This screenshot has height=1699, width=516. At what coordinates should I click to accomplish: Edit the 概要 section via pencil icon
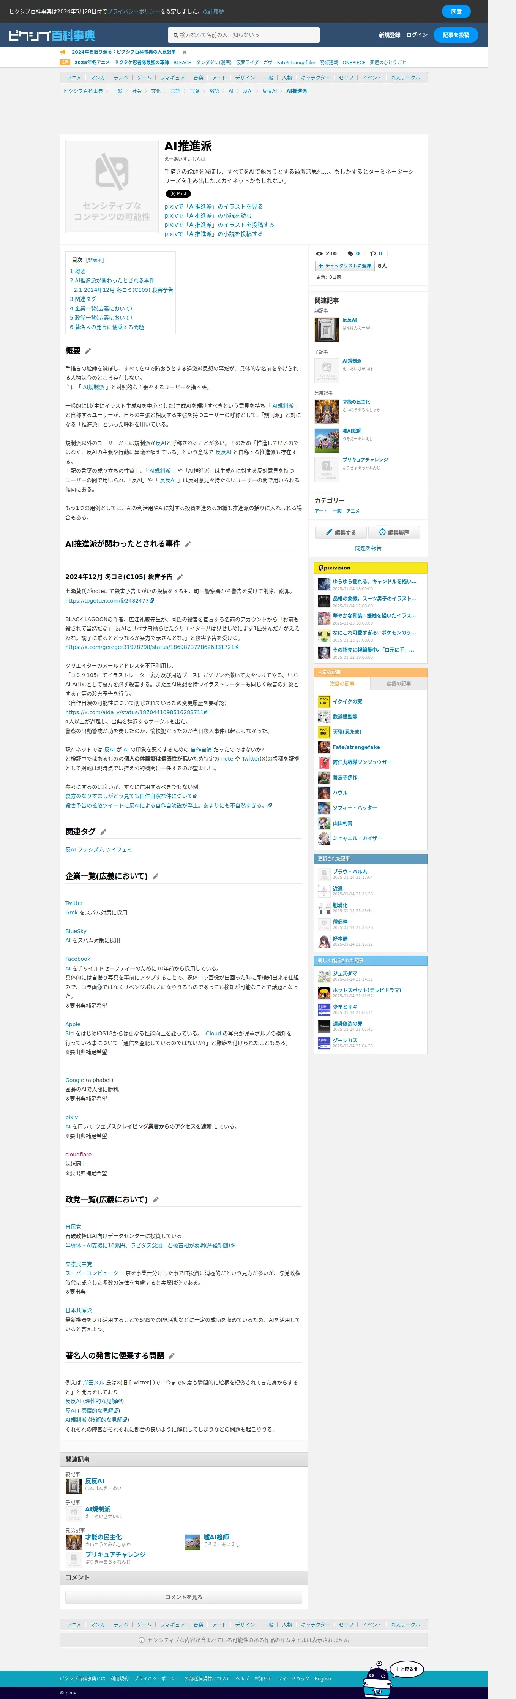(88, 351)
